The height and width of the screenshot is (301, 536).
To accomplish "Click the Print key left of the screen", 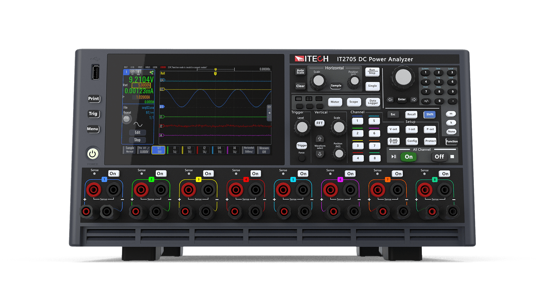I will 94,99.
